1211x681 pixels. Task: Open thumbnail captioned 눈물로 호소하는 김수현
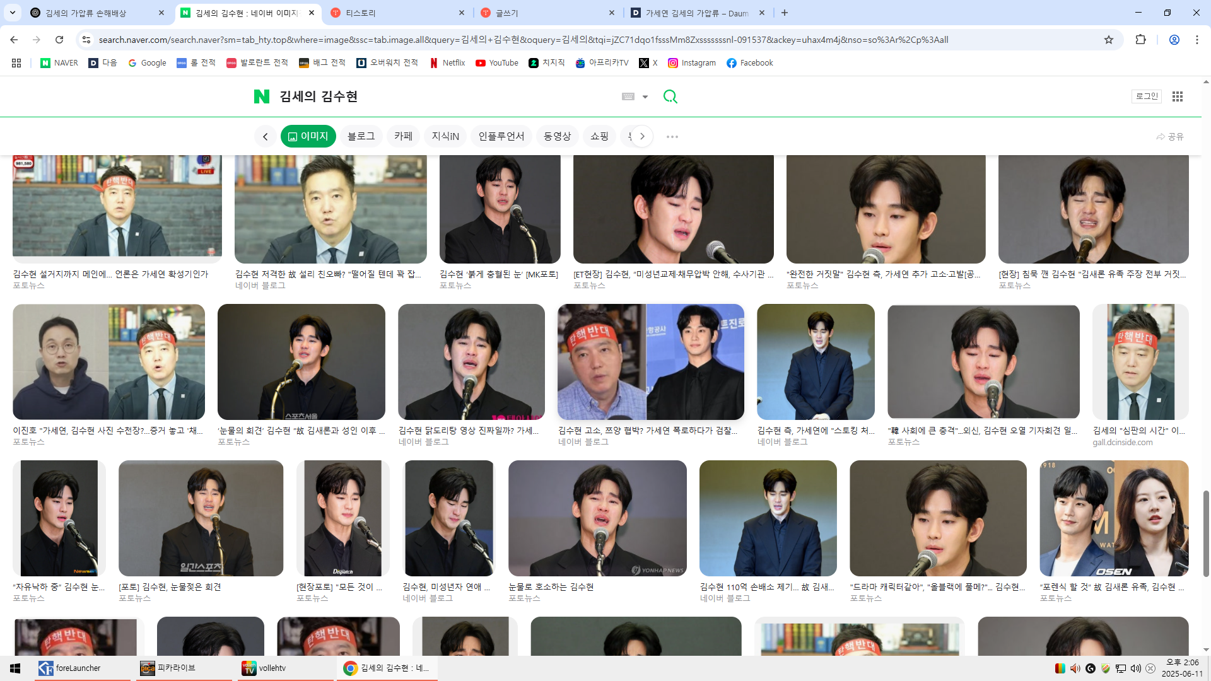coord(597,518)
